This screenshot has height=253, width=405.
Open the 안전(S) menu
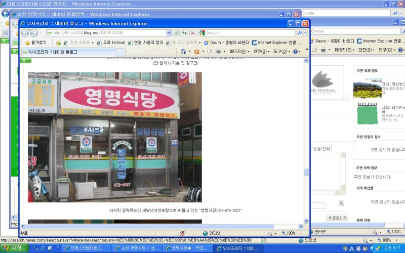(261, 52)
